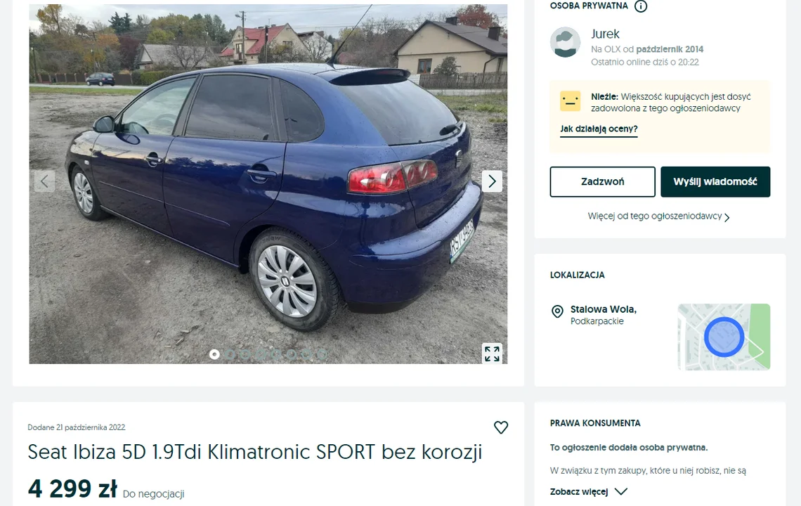
Task: Open the Stalowa Wola map thumbnail
Action: click(x=724, y=337)
